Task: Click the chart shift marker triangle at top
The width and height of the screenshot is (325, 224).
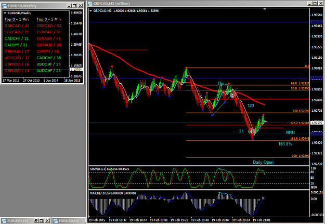Action: (x=265, y=9)
